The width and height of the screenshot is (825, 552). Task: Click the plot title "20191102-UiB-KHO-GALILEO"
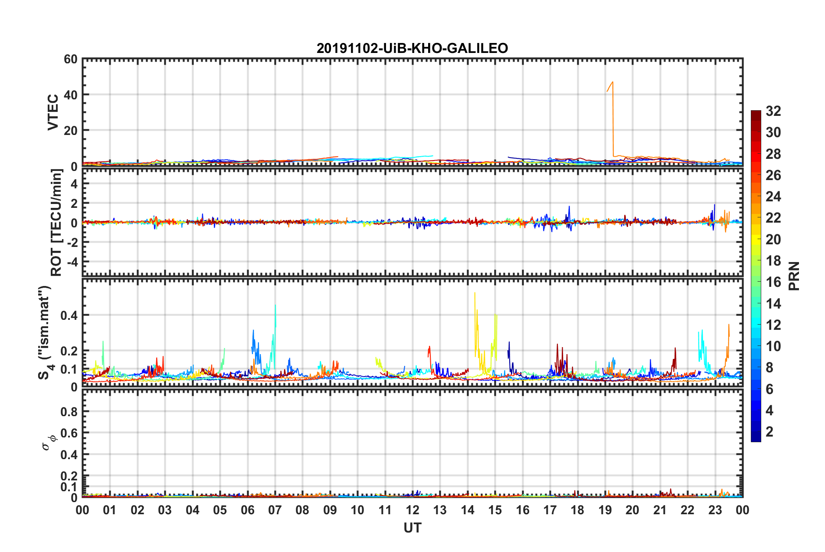pos(412,48)
